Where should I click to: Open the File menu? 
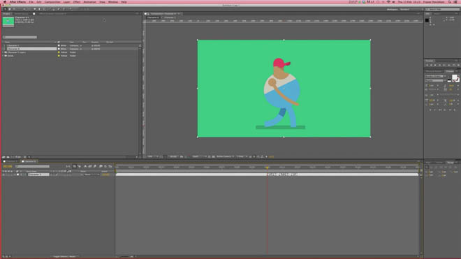pos(31,2)
